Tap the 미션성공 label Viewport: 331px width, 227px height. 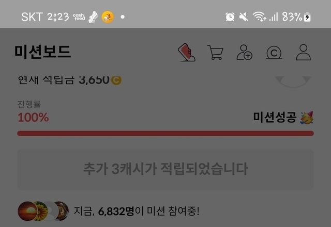275,117
